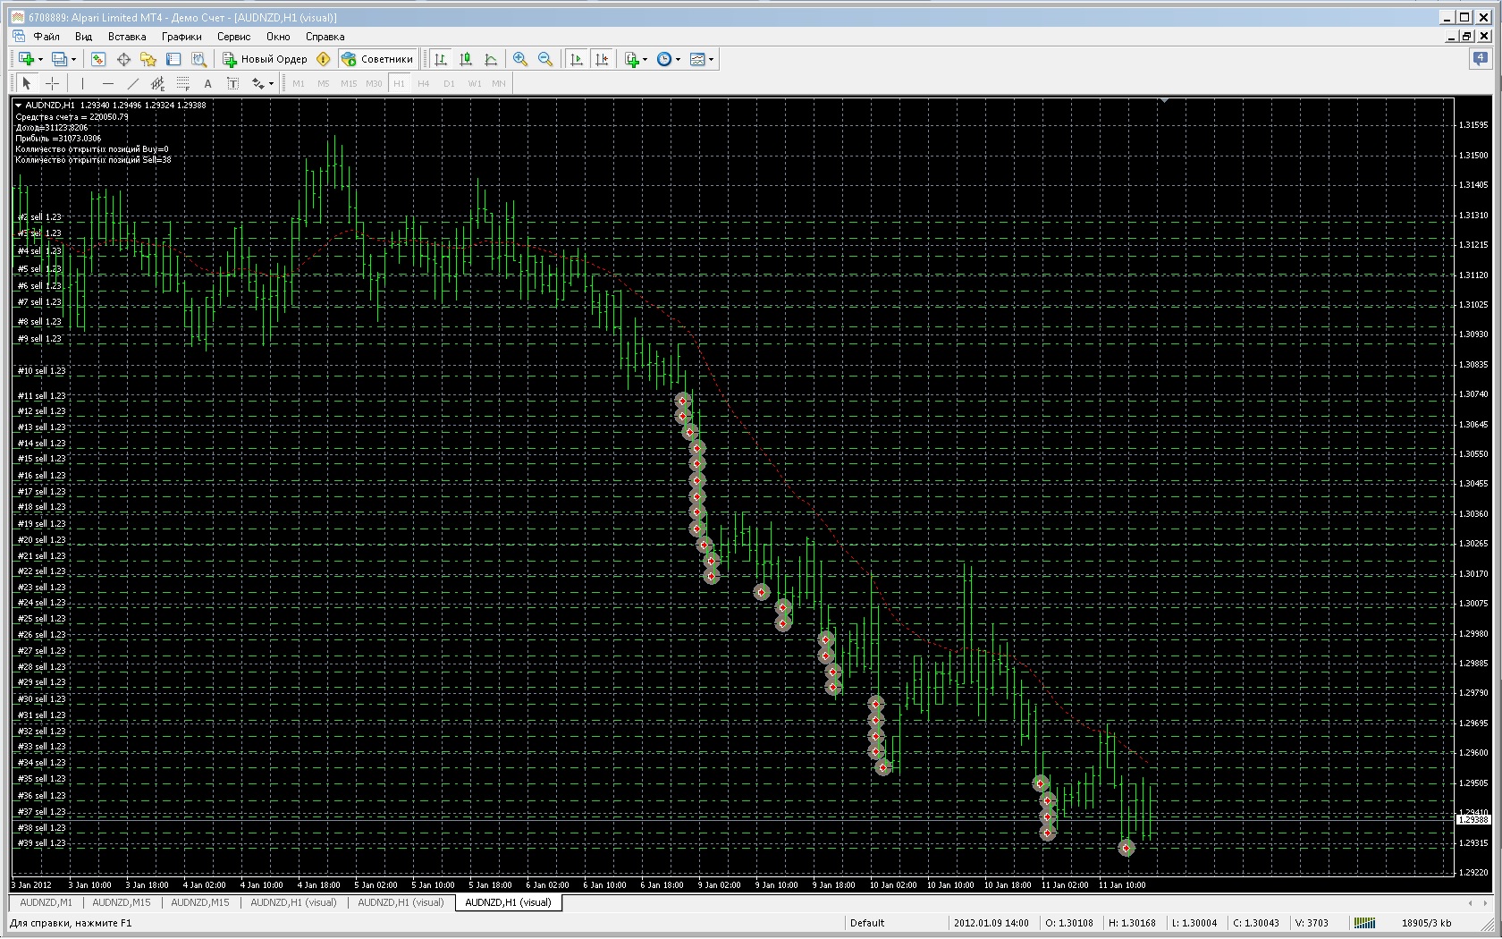Toggle the Terminal panel icon

tap(173, 59)
